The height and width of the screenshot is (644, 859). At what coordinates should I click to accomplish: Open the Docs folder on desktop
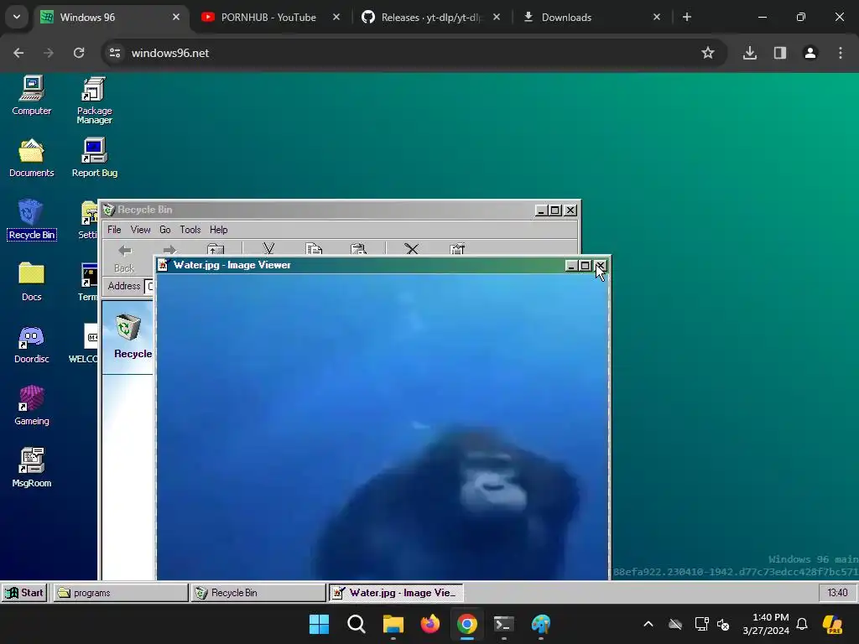(x=31, y=282)
